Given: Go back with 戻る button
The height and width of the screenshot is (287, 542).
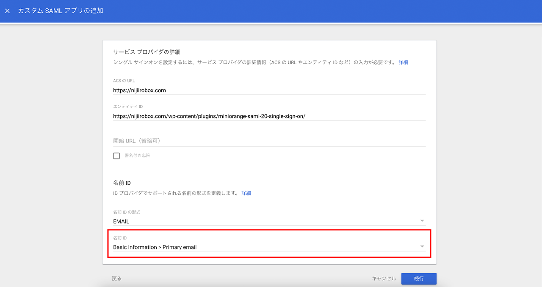Looking at the screenshot, I should [x=116, y=279].
